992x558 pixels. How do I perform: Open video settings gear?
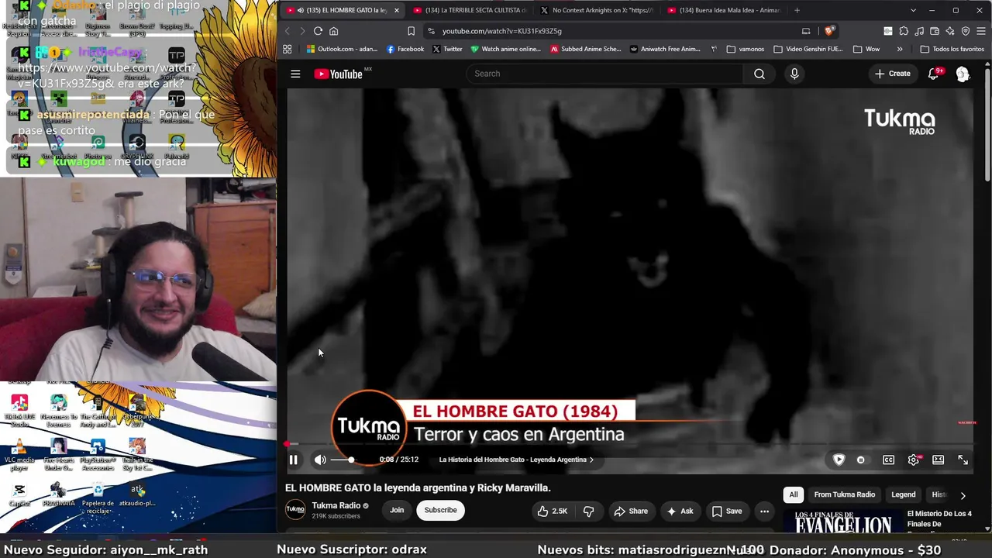coord(914,460)
